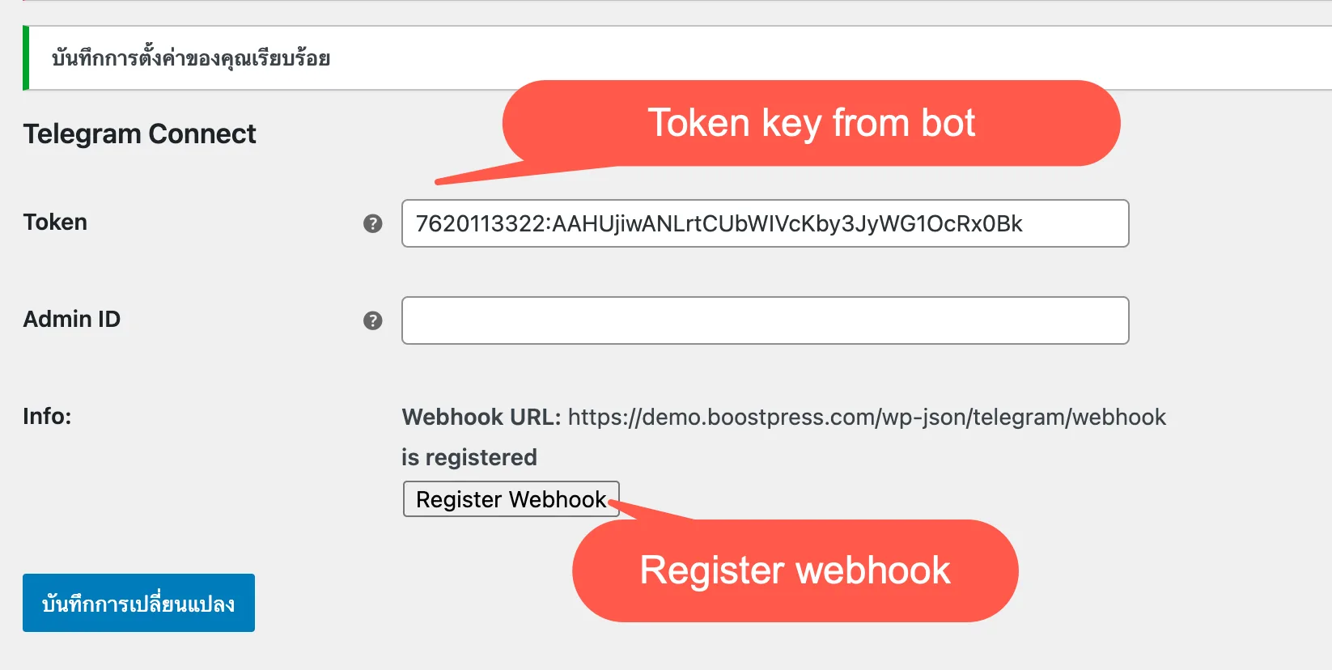Click the 'Token key from bot' callout

(x=811, y=123)
